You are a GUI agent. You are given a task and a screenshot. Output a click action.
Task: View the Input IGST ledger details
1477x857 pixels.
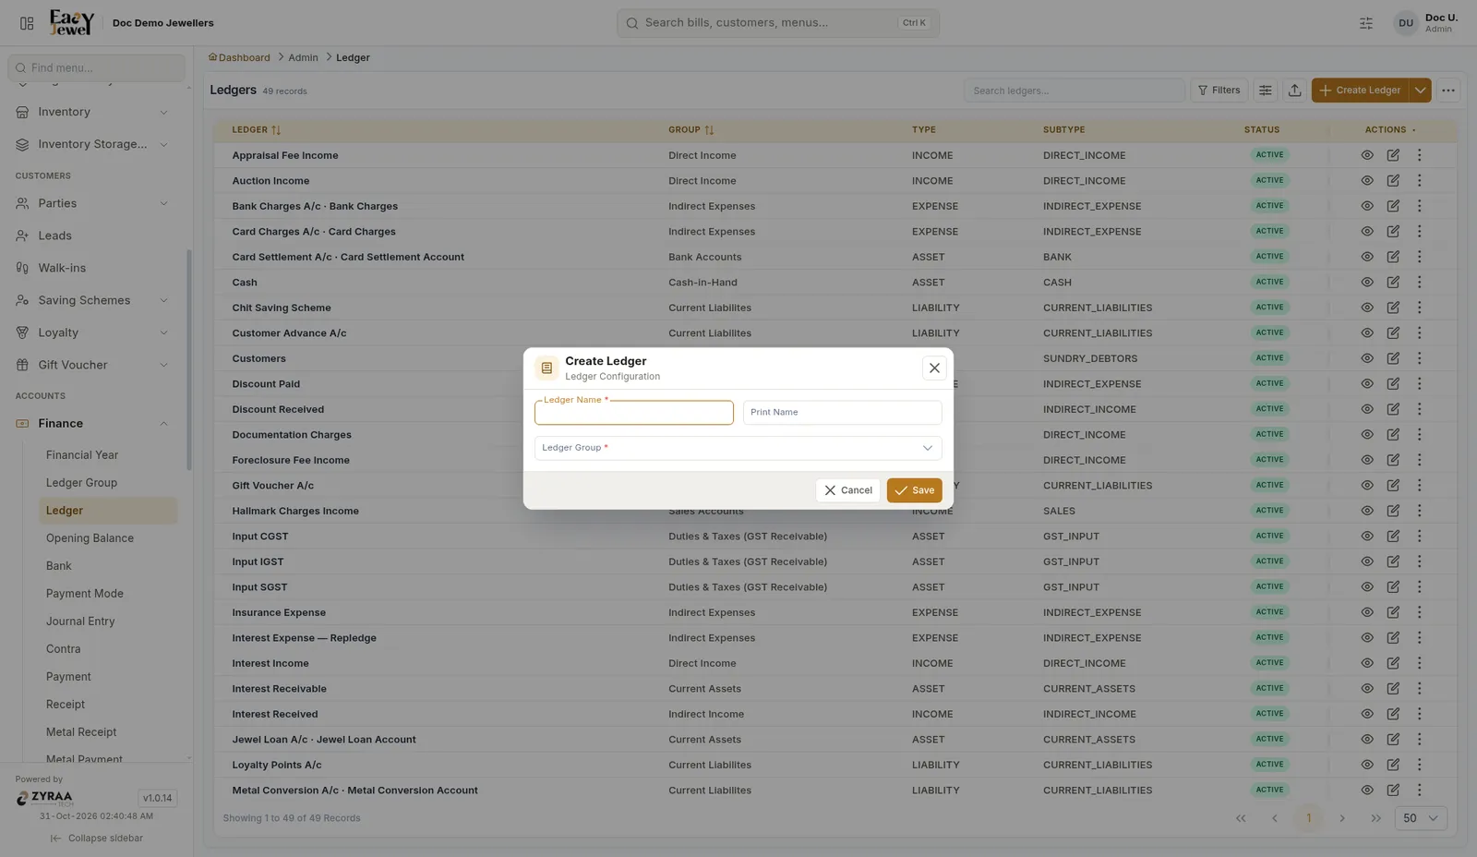(1367, 561)
